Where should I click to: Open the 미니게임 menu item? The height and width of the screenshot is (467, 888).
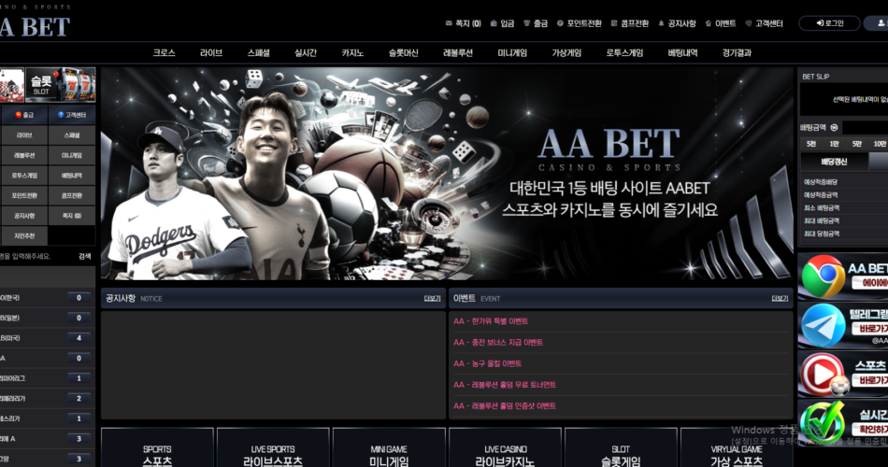click(x=512, y=52)
